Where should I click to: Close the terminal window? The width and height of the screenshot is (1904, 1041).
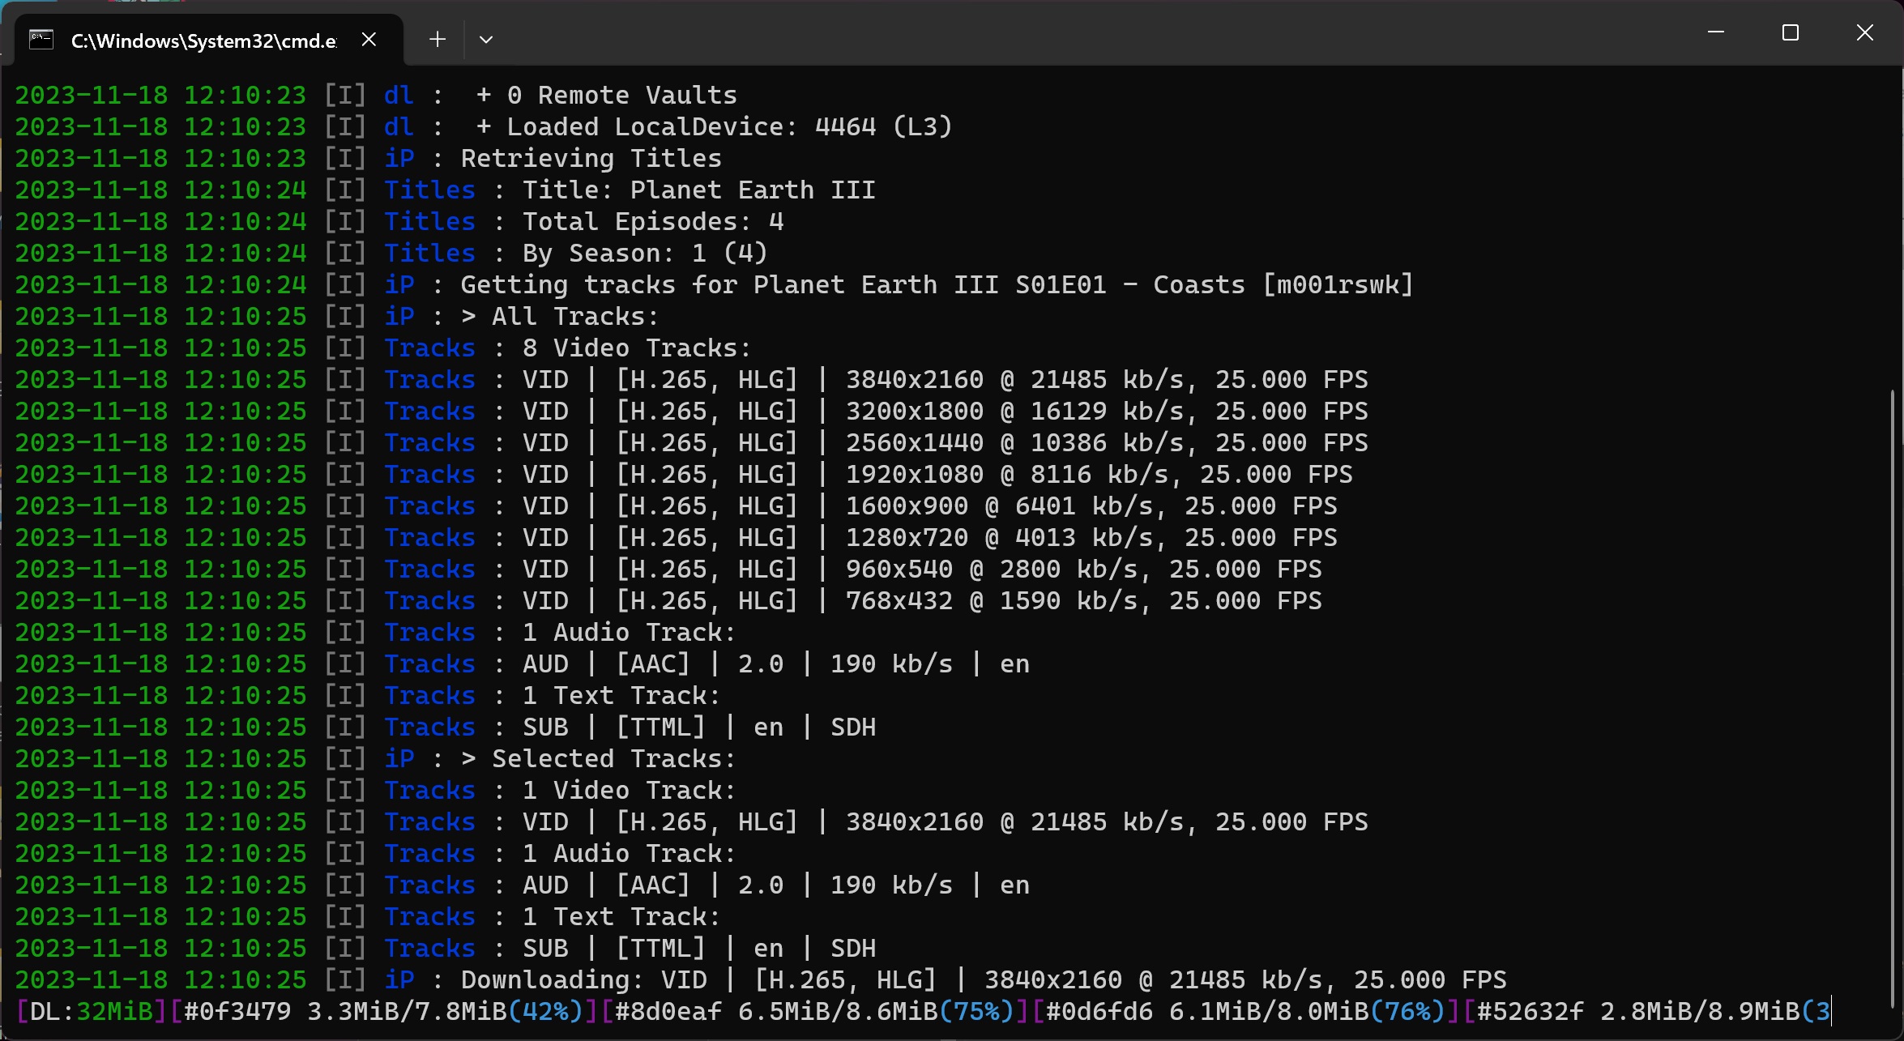(x=1865, y=33)
